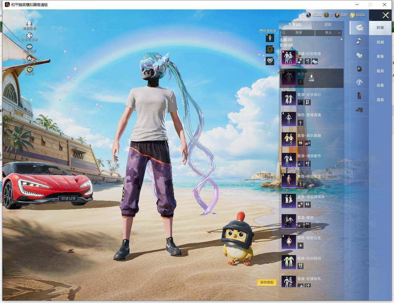
Task: Select the 套装-彩旗巡礼 outfit thumbnail
Action: (289, 282)
